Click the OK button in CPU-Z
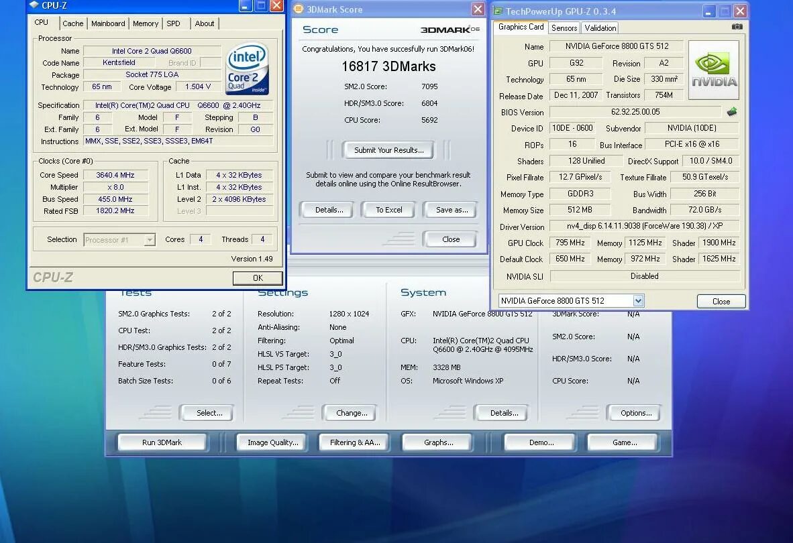793x543 pixels. pos(258,278)
